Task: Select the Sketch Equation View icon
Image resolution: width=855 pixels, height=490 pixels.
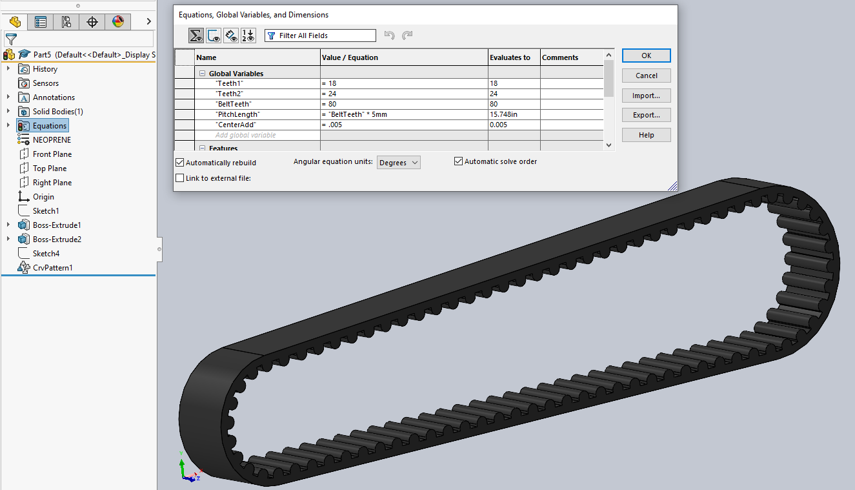Action: click(x=214, y=36)
